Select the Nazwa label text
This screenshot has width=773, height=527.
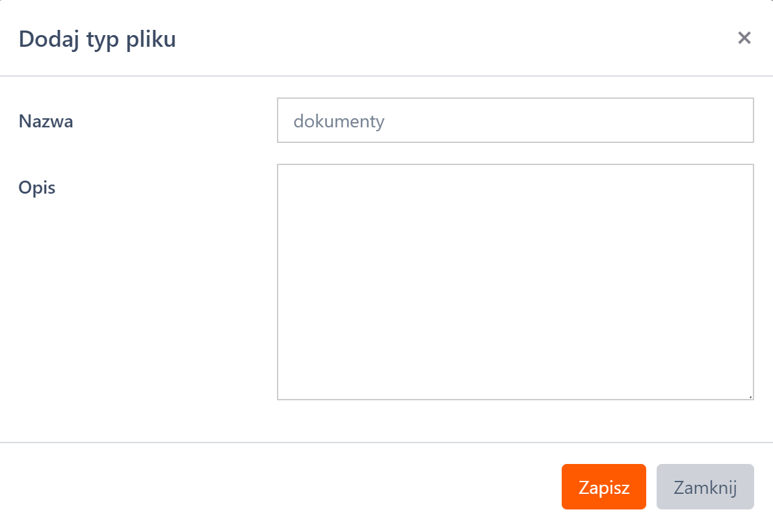(47, 121)
